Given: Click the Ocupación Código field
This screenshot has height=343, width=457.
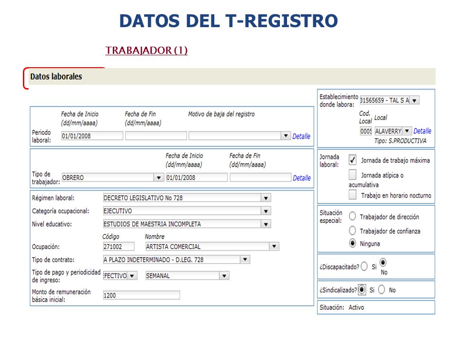Looking at the screenshot, I should [119, 246].
